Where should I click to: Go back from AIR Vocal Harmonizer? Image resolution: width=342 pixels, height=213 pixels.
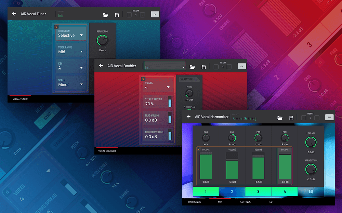(188, 117)
